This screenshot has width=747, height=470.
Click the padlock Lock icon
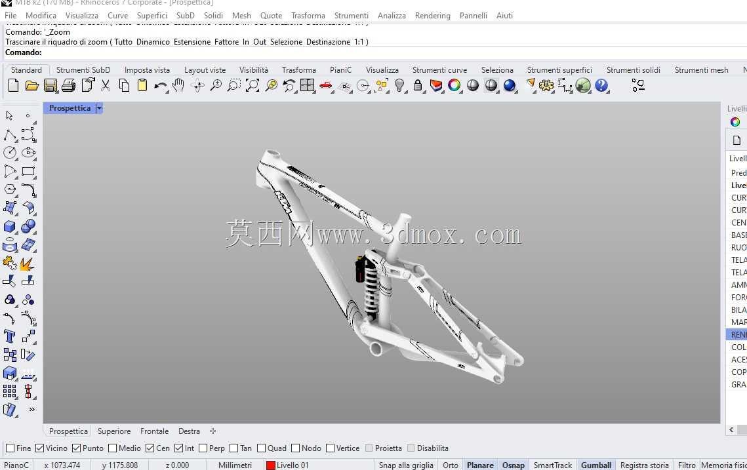coord(418,86)
